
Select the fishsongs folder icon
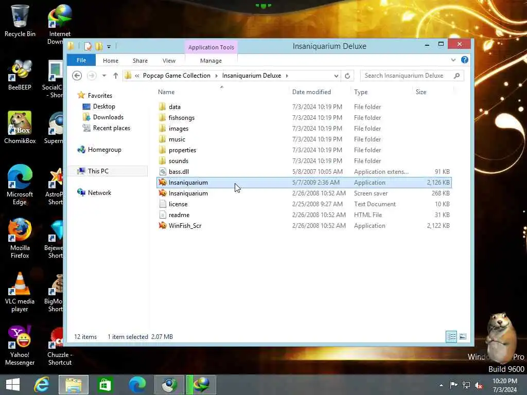tap(163, 118)
